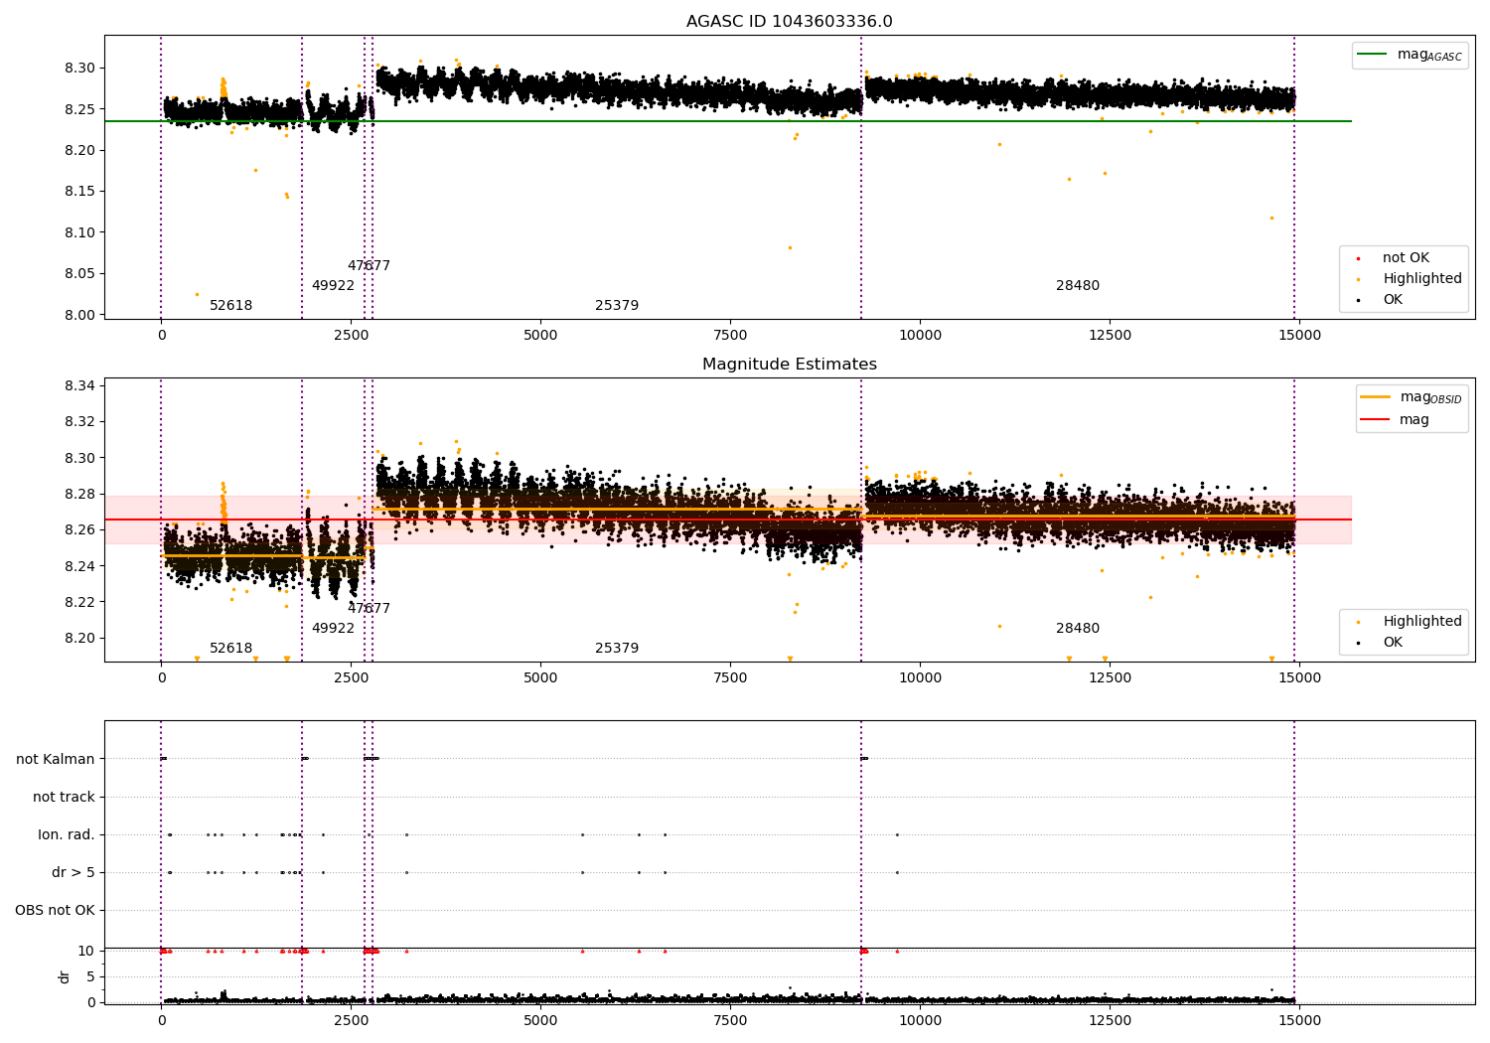Click the 47677 label in the top plot
The height and width of the screenshot is (1043, 1490).
pos(369,266)
